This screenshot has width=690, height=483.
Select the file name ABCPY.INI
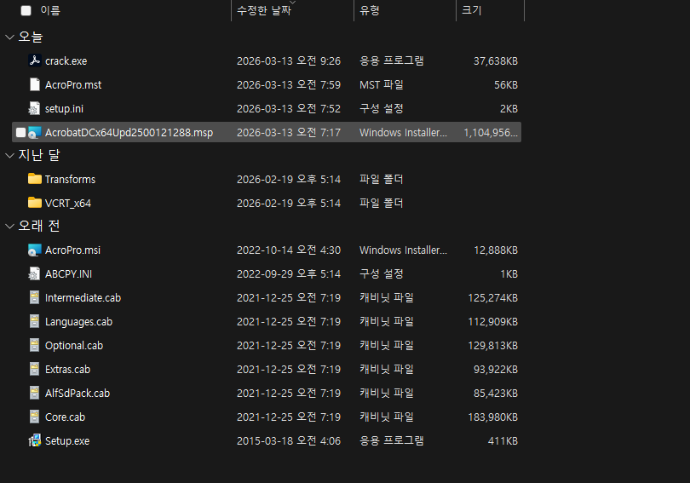(69, 274)
